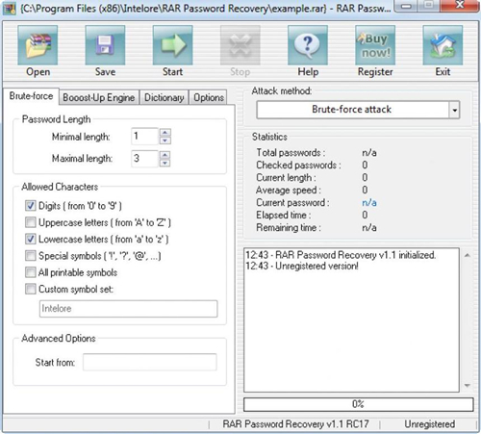Open the Options tab
This screenshot has height=434, width=481.
[x=209, y=97]
